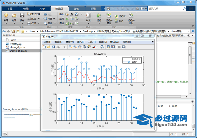Image resolution: width=197 pixels, height=138 pixels.
Task: Switch to the 发布 (Publish) tab
Action: [x=77, y=9]
